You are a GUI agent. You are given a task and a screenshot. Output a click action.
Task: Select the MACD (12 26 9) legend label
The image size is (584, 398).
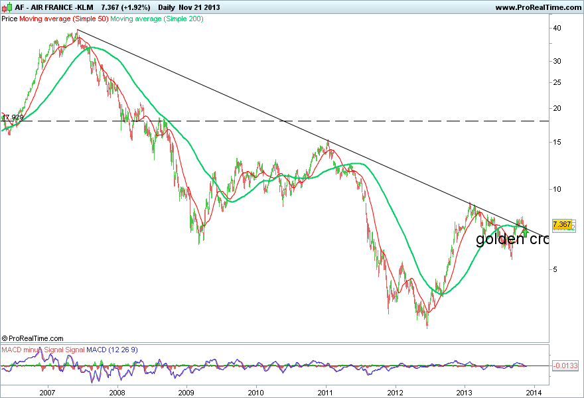112,350
